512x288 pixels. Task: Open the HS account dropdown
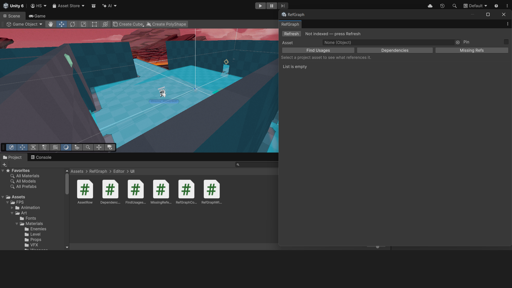39,6
